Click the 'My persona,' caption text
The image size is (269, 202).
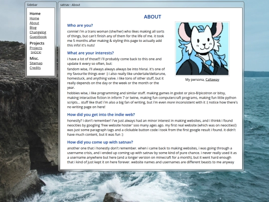(x=195, y=80)
